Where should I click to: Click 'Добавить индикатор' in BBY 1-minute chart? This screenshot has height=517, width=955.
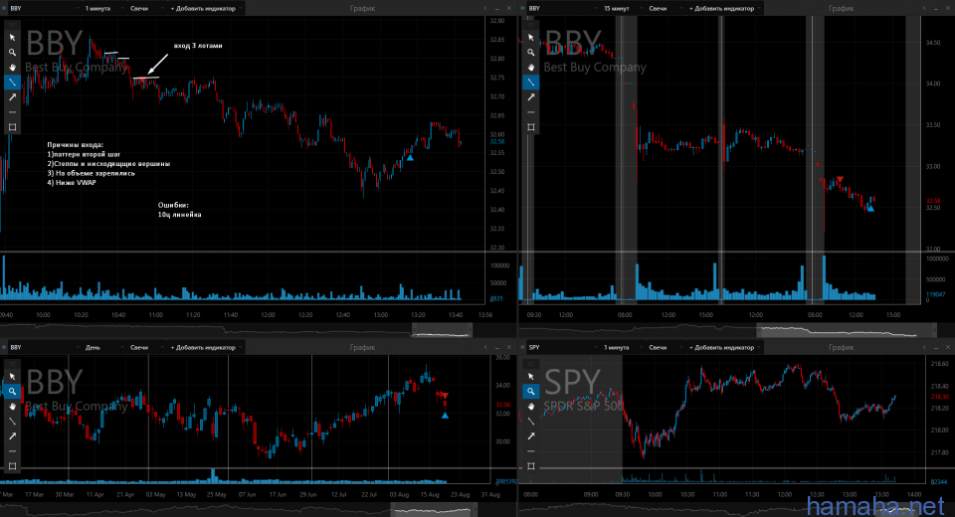click(x=205, y=9)
